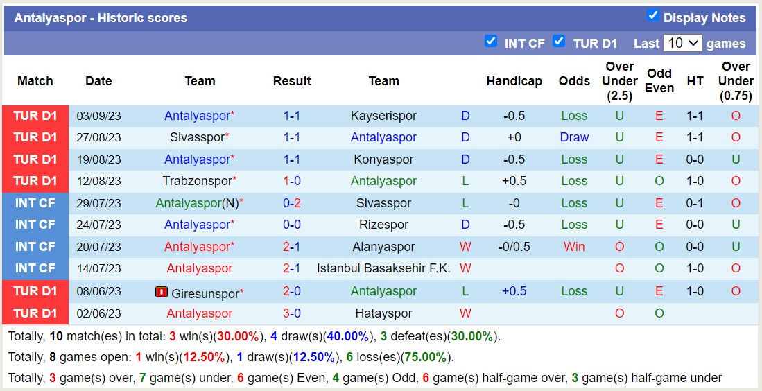Open Kayserispor team link
This screenshot has width=762, height=391.
(x=383, y=116)
